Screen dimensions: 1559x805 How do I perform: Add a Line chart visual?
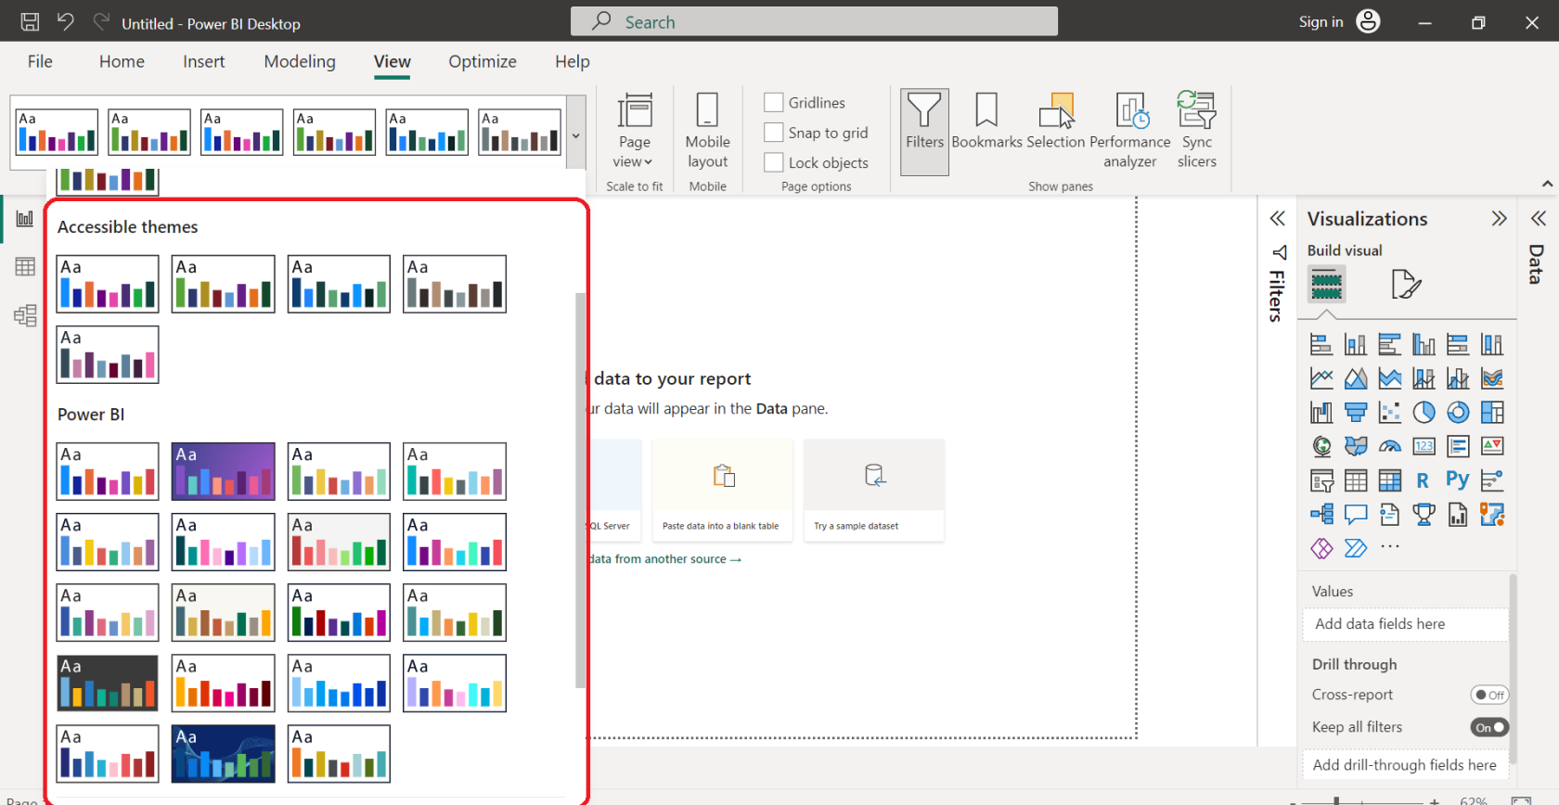(x=1321, y=378)
